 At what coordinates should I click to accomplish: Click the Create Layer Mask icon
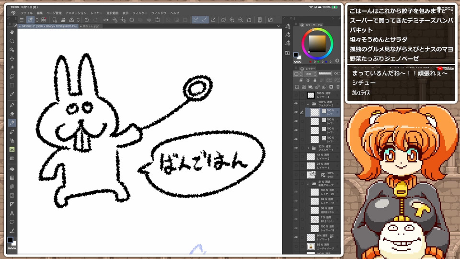pyautogui.click(x=331, y=87)
